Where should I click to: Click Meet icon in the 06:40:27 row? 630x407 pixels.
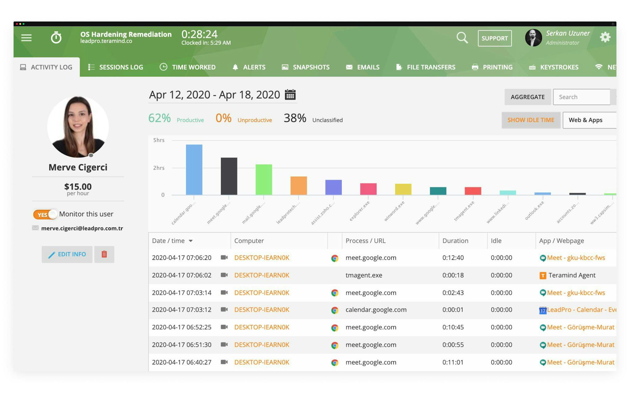click(x=543, y=363)
